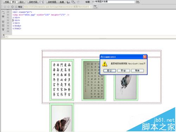Toggle 实时视图 (Live View) button
The height and width of the screenshot is (132, 176).
tap(52, 2)
